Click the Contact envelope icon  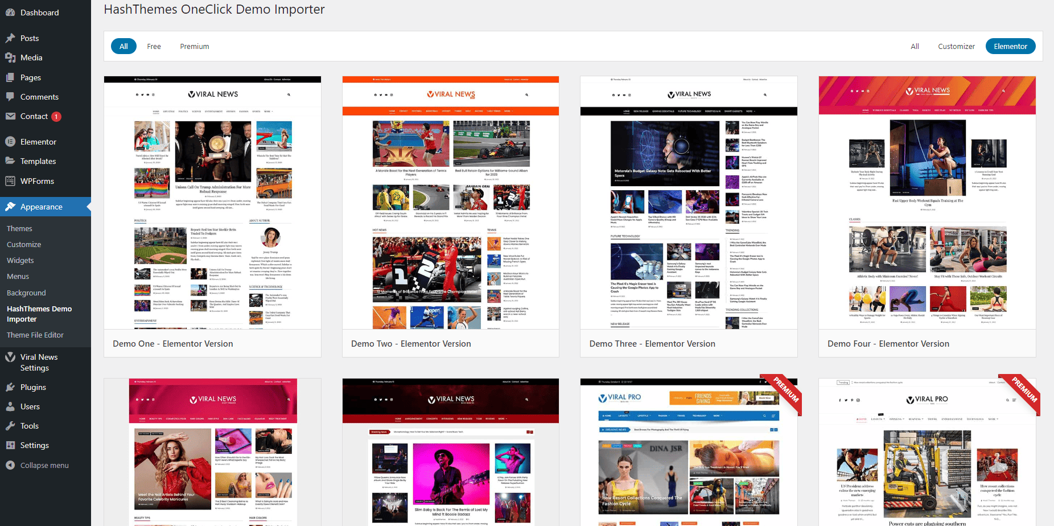[10, 116]
